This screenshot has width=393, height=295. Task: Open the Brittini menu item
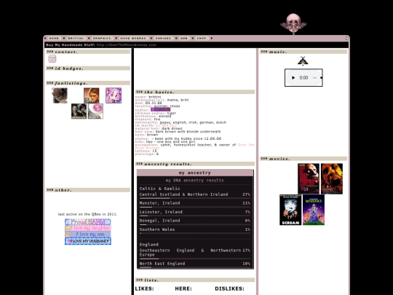click(x=76, y=39)
